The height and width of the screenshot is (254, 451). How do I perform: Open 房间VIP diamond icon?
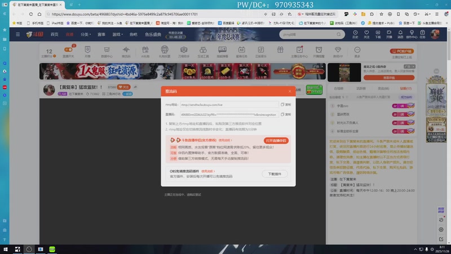(338, 51)
